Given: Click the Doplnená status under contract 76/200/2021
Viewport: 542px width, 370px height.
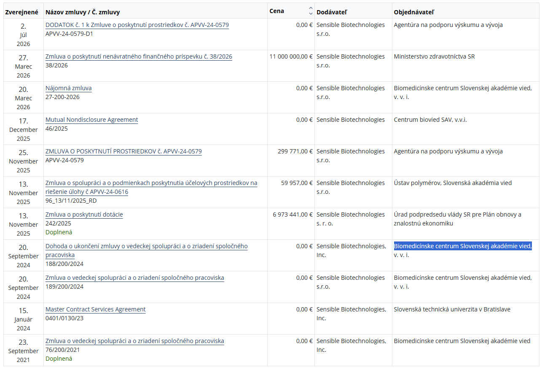Looking at the screenshot, I should point(59,359).
